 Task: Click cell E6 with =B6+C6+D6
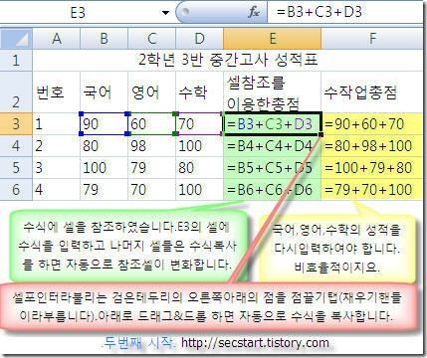273,190
